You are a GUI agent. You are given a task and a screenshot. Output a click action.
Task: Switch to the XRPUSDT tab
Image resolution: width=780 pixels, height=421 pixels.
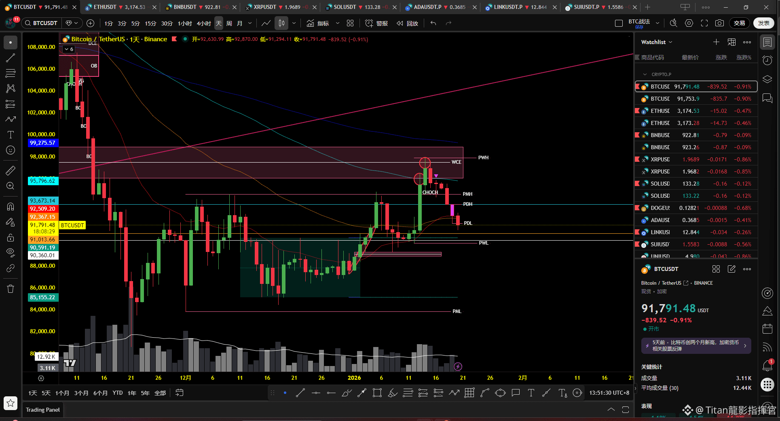click(x=281, y=7)
